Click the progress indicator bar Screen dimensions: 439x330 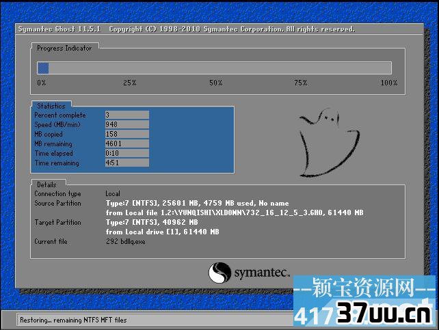tap(214, 68)
